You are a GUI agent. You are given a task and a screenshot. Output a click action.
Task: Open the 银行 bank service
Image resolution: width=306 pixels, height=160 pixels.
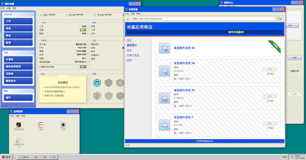[18, 98]
